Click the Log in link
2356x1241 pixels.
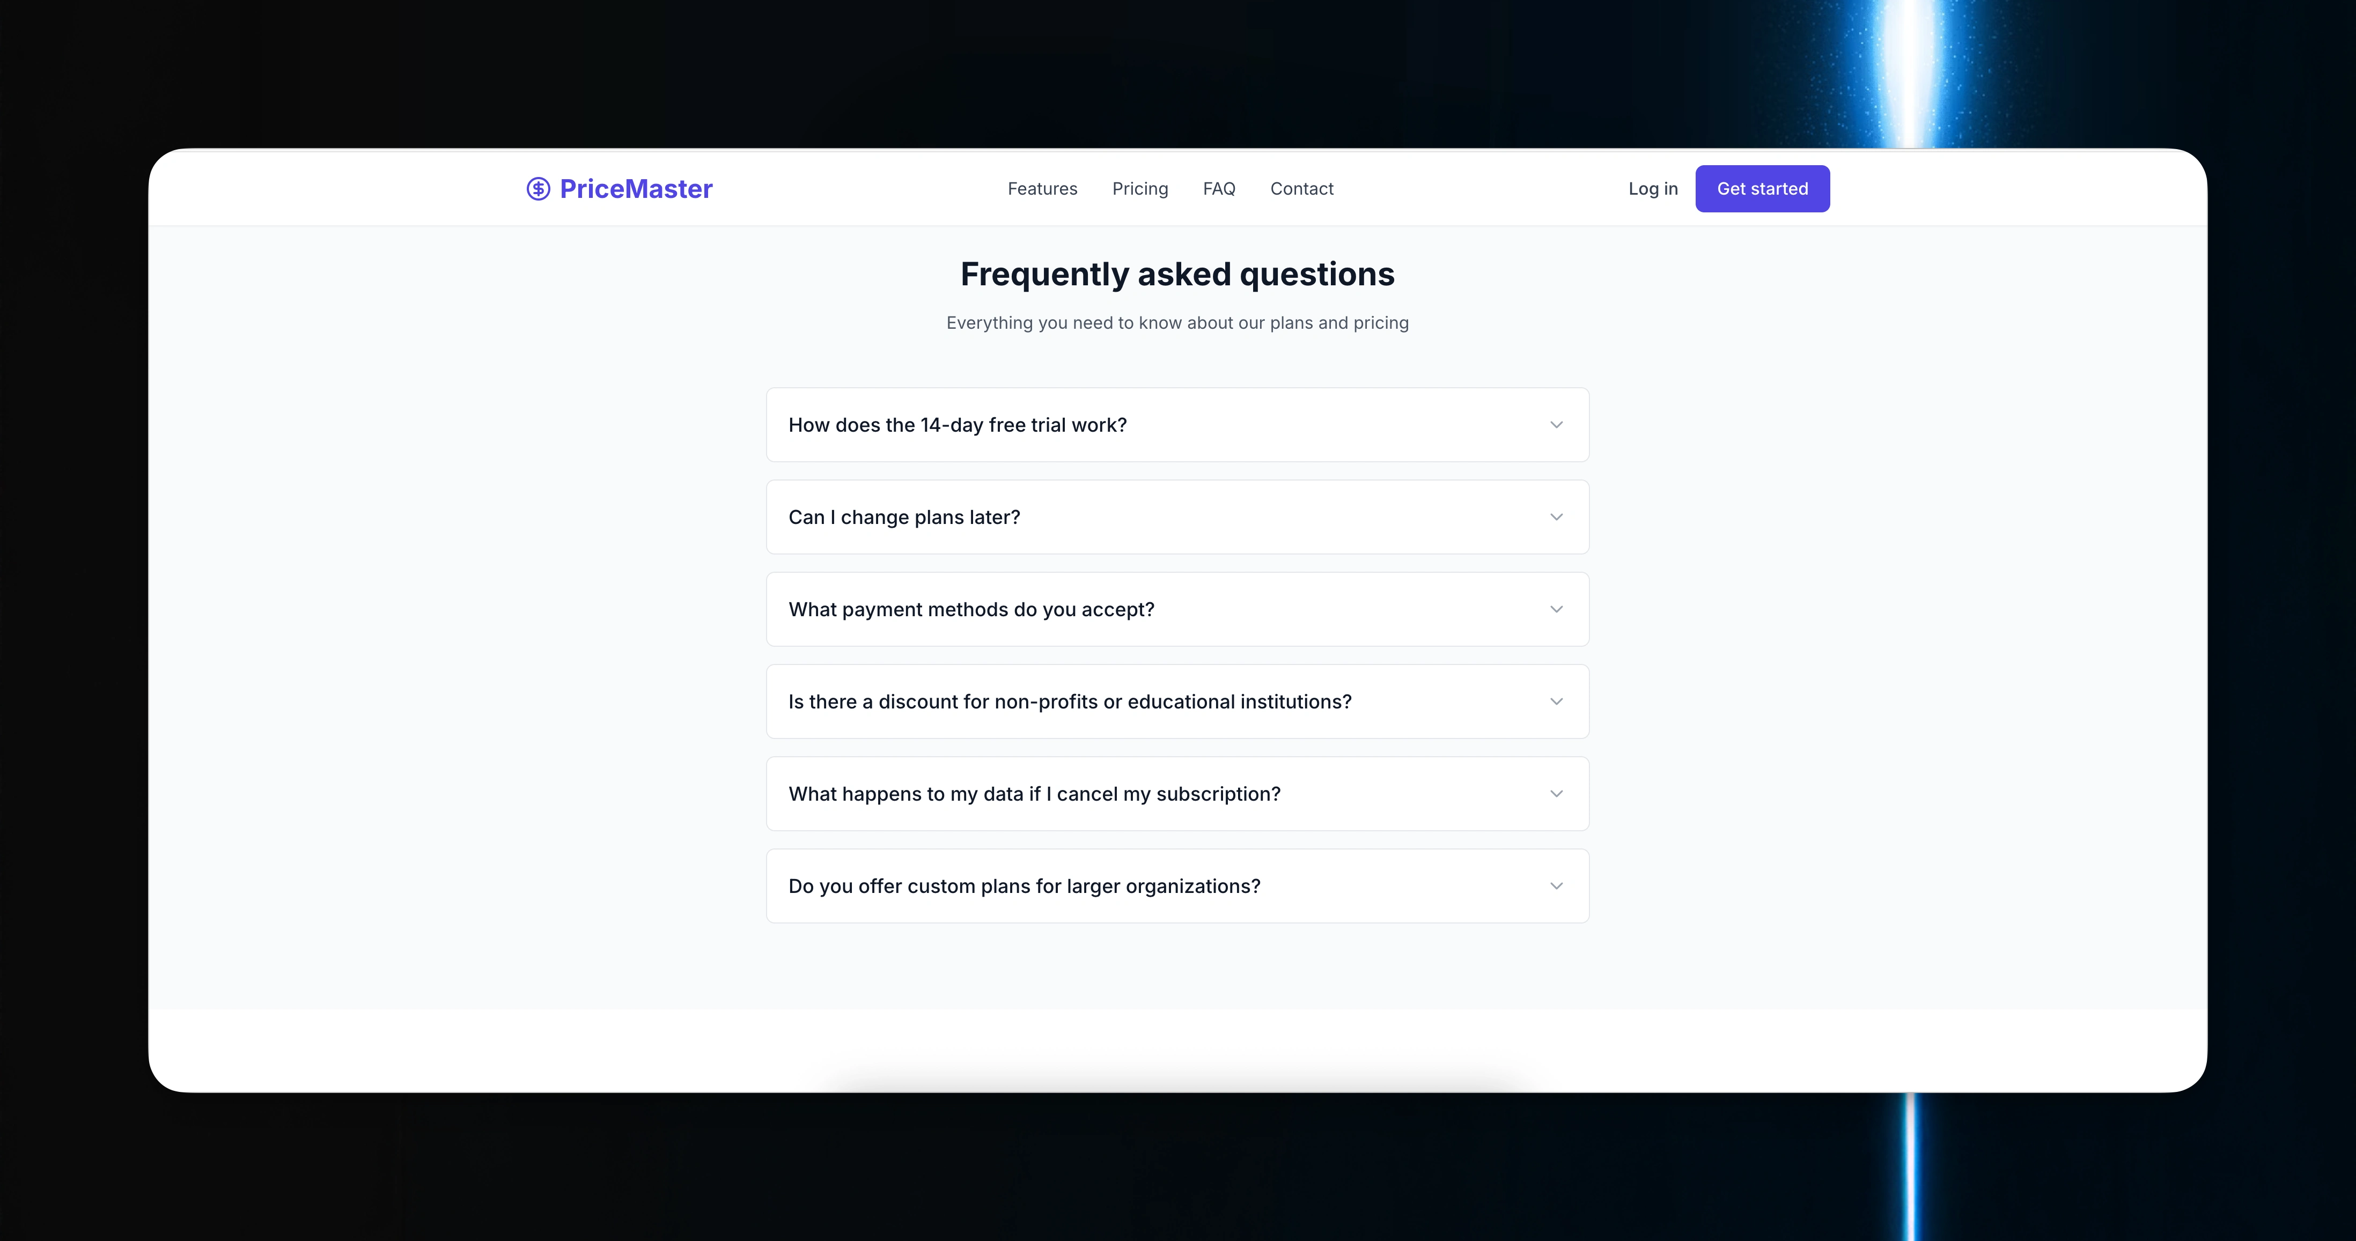1653,188
